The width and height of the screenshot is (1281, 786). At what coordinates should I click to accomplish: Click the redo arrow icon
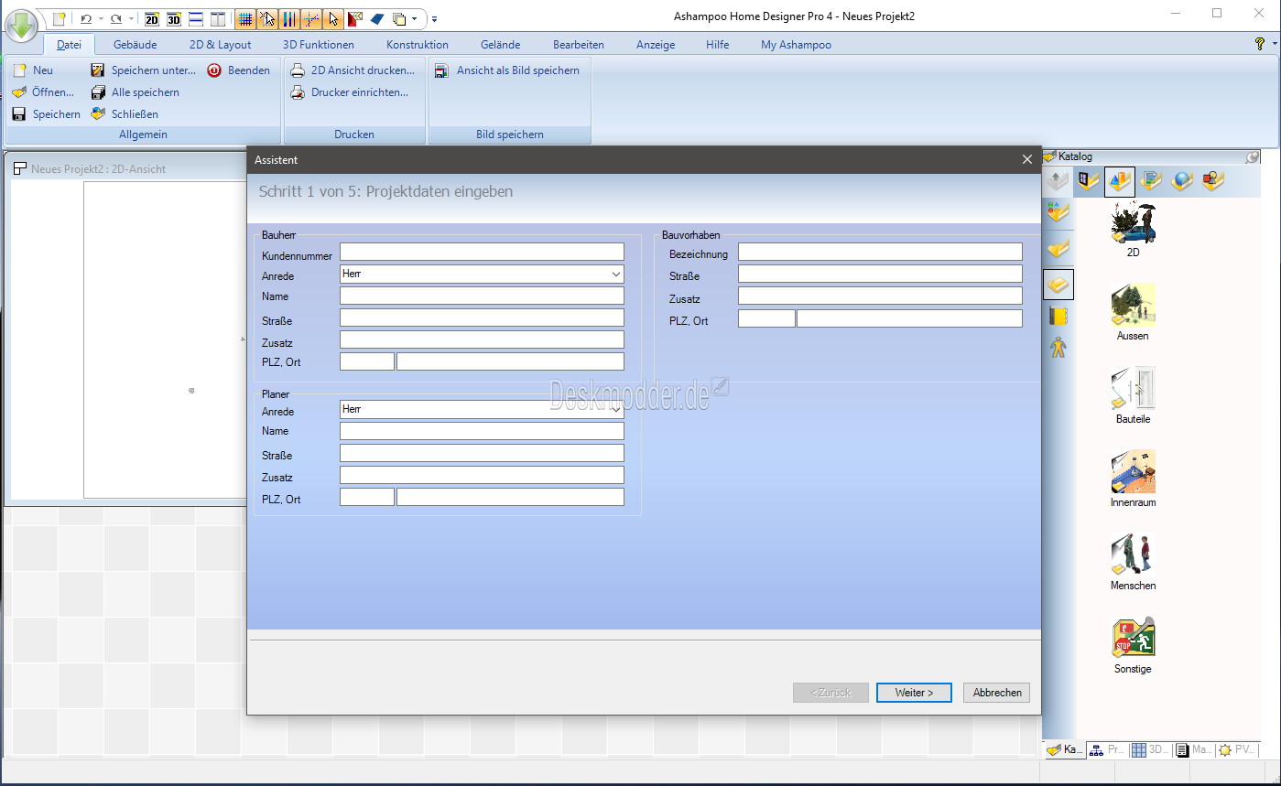[x=116, y=18]
